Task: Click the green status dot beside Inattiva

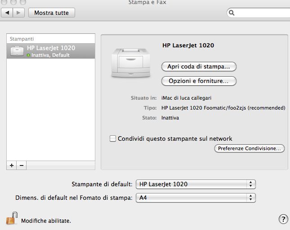Action: click(x=28, y=55)
